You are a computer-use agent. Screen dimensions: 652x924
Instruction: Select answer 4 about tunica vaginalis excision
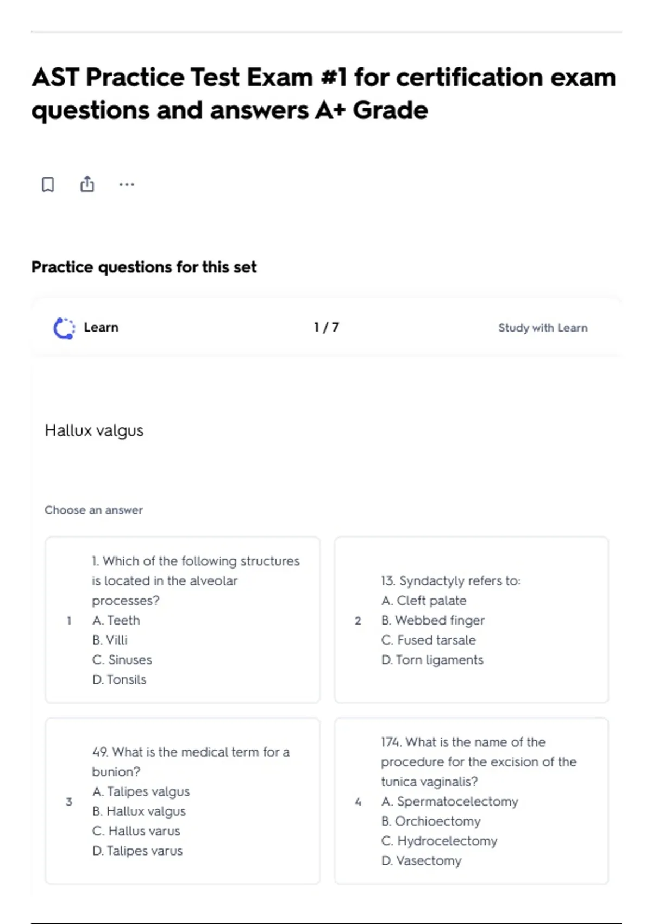pos(472,801)
